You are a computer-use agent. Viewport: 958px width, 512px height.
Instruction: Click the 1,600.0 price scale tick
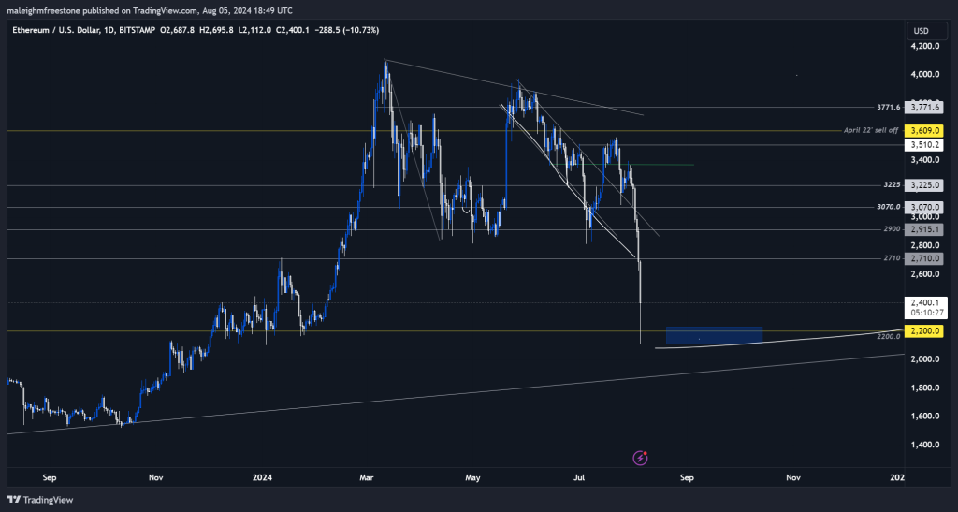pos(923,417)
